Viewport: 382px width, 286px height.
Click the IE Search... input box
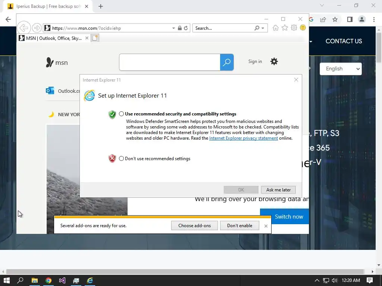click(x=223, y=28)
